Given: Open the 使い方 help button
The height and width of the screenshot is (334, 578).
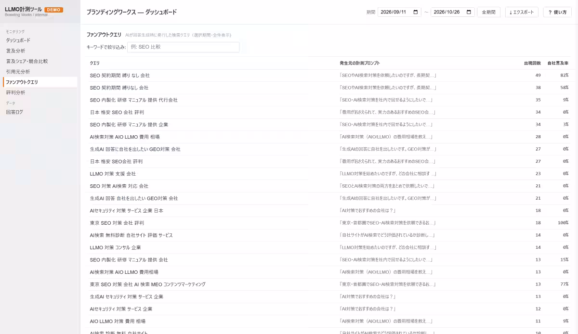Looking at the screenshot, I should click(557, 12).
